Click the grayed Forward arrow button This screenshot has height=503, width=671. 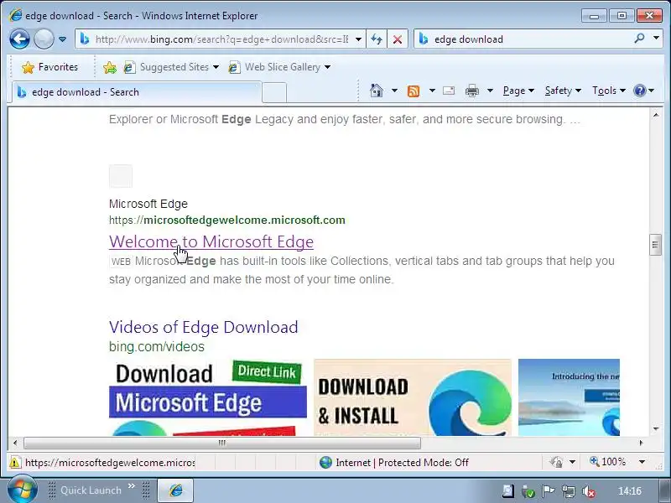tap(44, 39)
